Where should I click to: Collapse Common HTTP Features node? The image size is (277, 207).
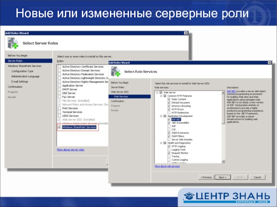point(161,96)
